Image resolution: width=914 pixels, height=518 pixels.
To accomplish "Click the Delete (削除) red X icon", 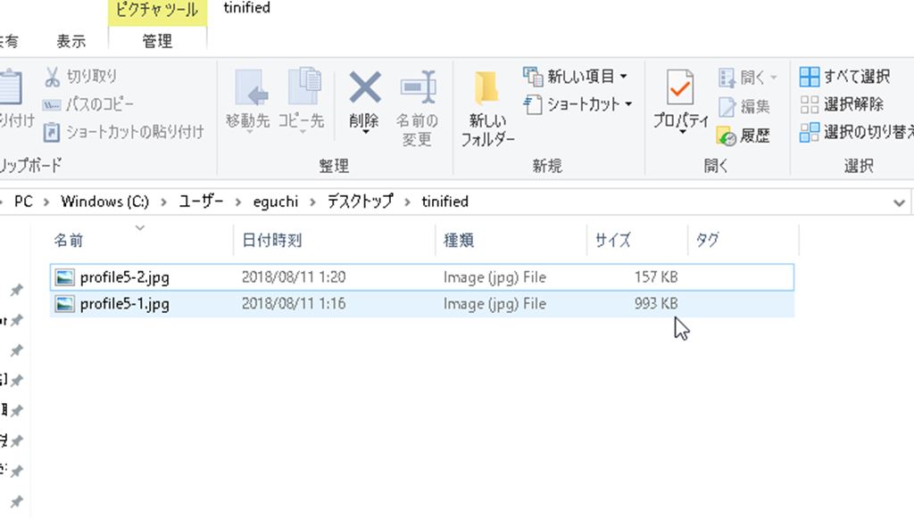I will click(x=364, y=89).
